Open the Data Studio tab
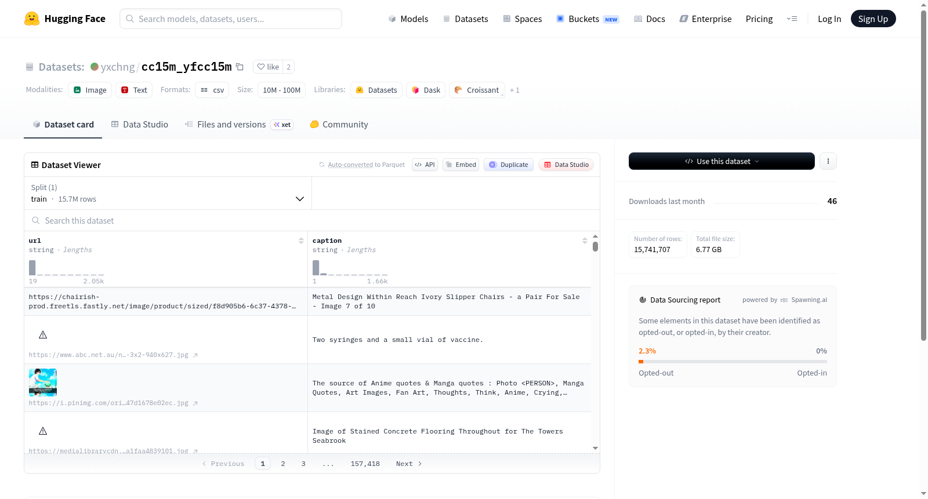This screenshot has width=928, height=499. [140, 124]
